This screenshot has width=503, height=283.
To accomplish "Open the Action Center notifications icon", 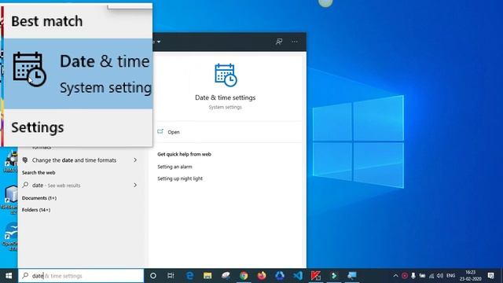I will coord(490,276).
